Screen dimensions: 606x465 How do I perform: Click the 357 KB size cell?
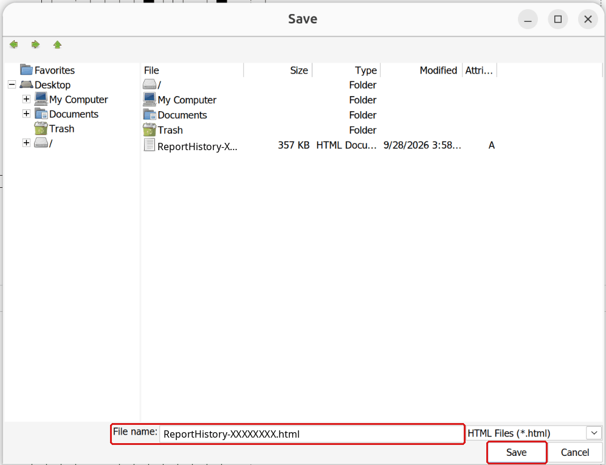pyautogui.click(x=294, y=145)
